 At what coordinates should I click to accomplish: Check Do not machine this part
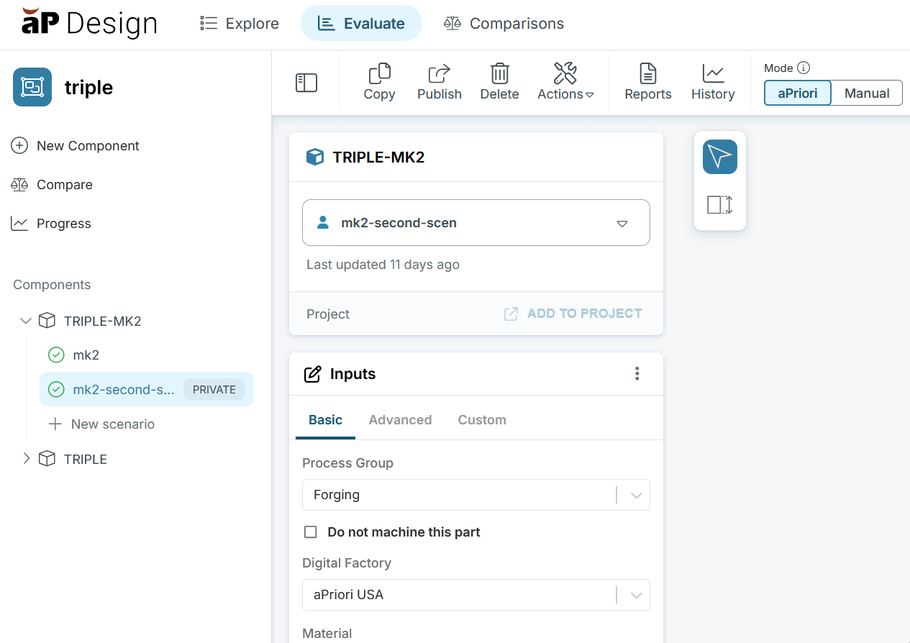pos(311,532)
